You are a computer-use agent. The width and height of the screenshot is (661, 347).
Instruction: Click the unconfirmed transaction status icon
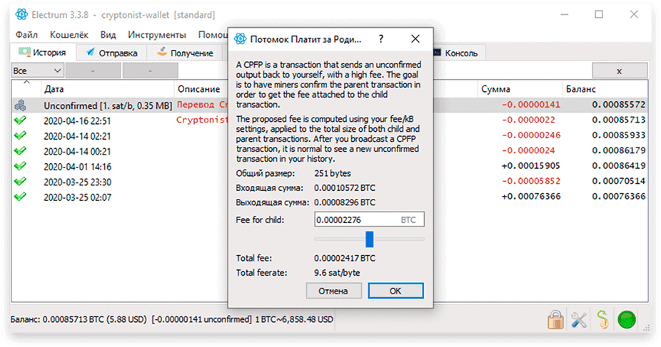20,105
